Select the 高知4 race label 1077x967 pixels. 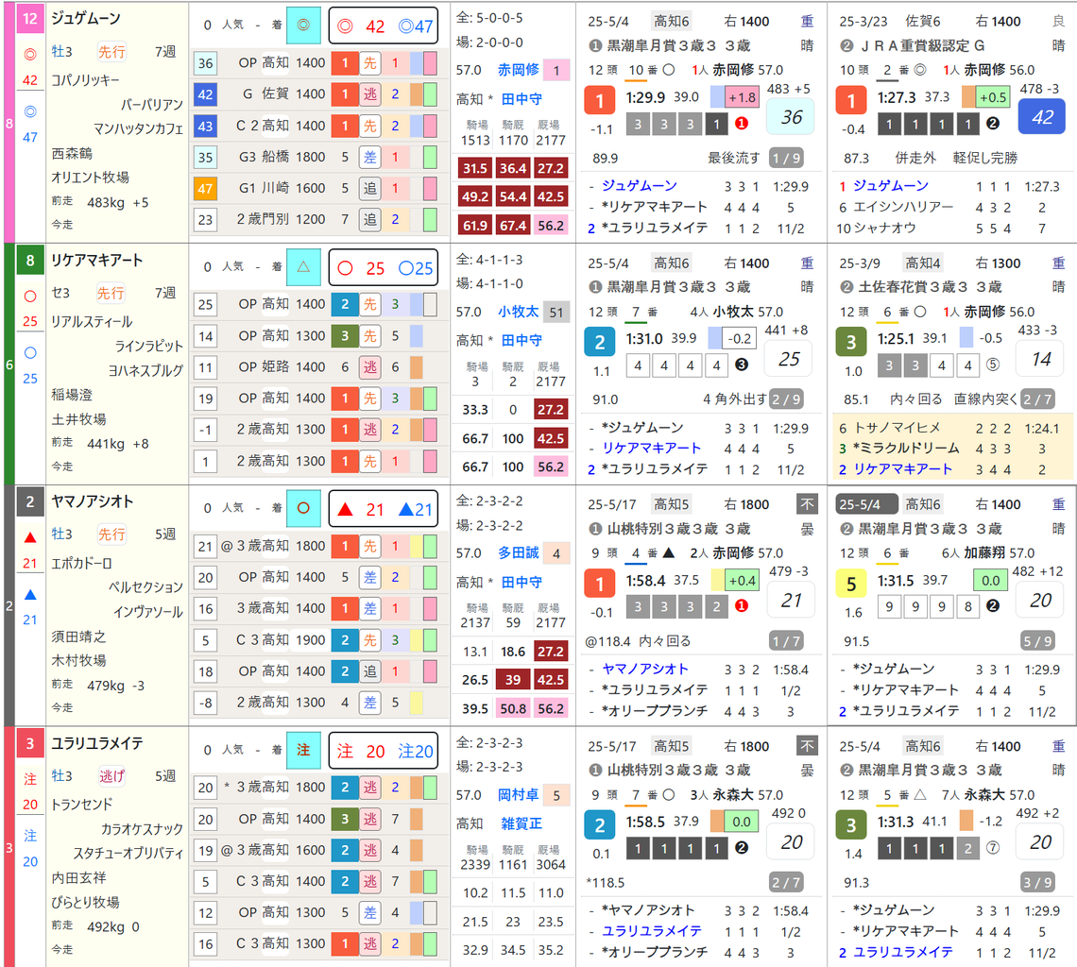(x=922, y=263)
